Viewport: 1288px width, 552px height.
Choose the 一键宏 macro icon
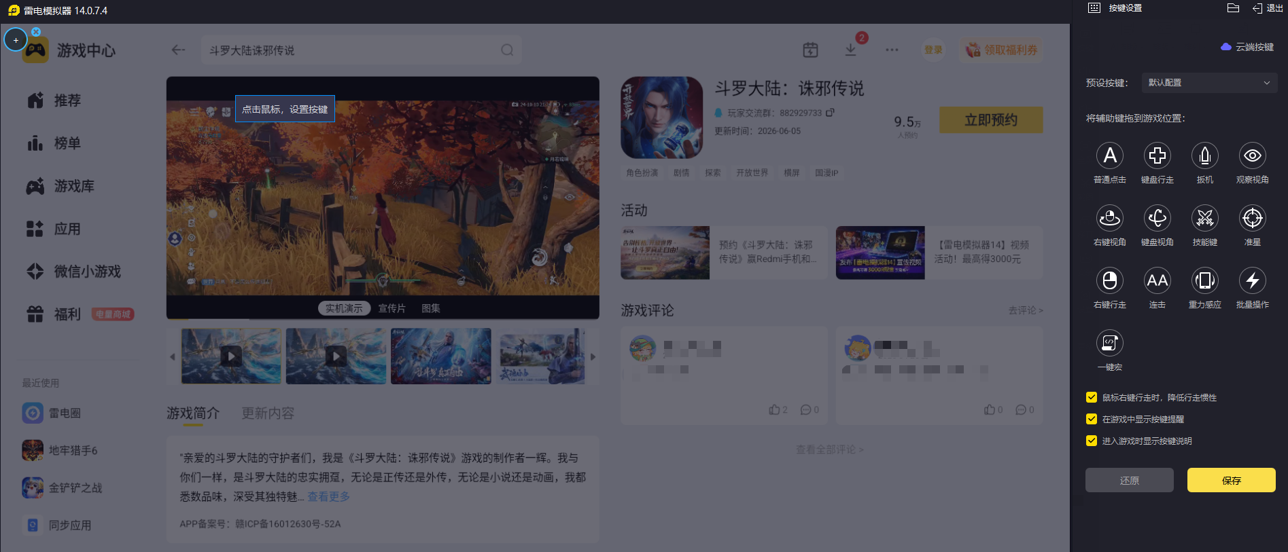click(1110, 343)
